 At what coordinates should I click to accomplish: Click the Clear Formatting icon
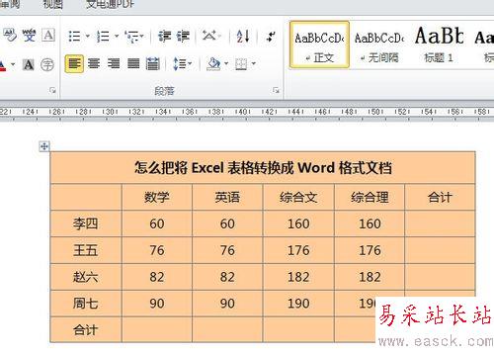(10, 36)
